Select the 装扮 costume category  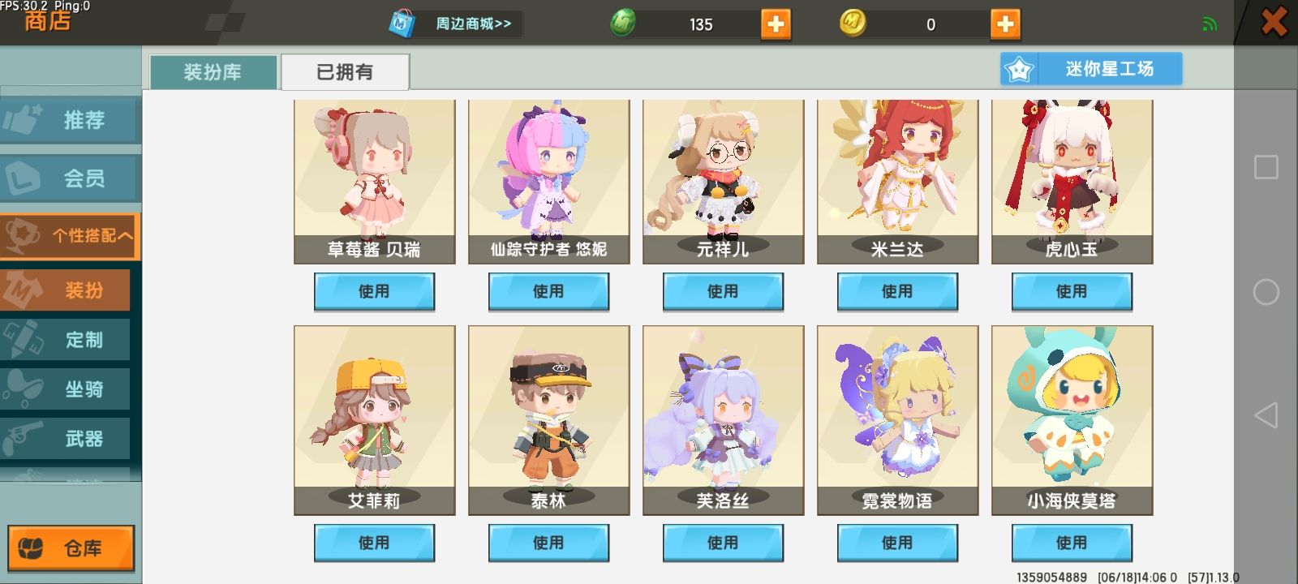click(x=65, y=290)
